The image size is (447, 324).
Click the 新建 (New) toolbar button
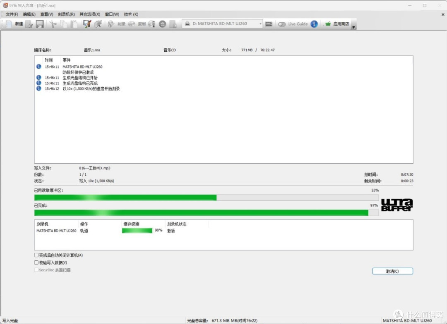[x=14, y=24]
